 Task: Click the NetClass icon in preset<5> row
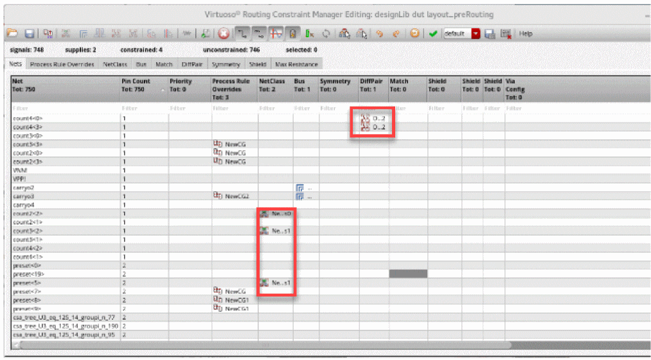tap(264, 283)
